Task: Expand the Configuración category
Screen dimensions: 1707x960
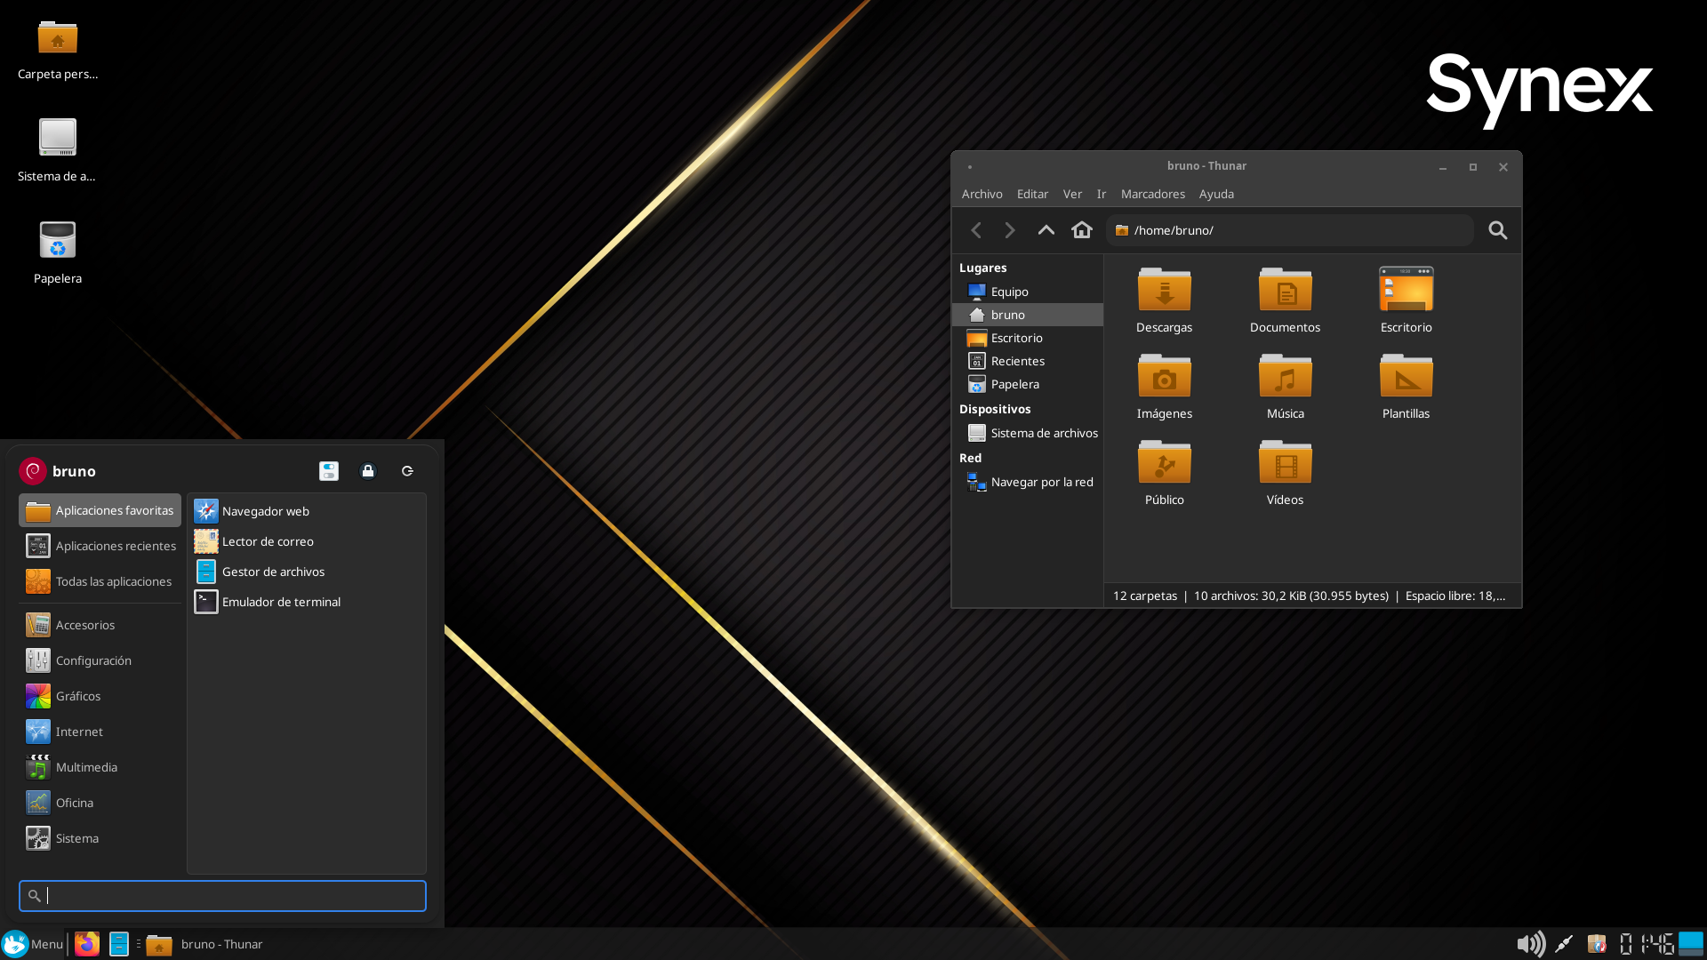Action: (x=93, y=660)
